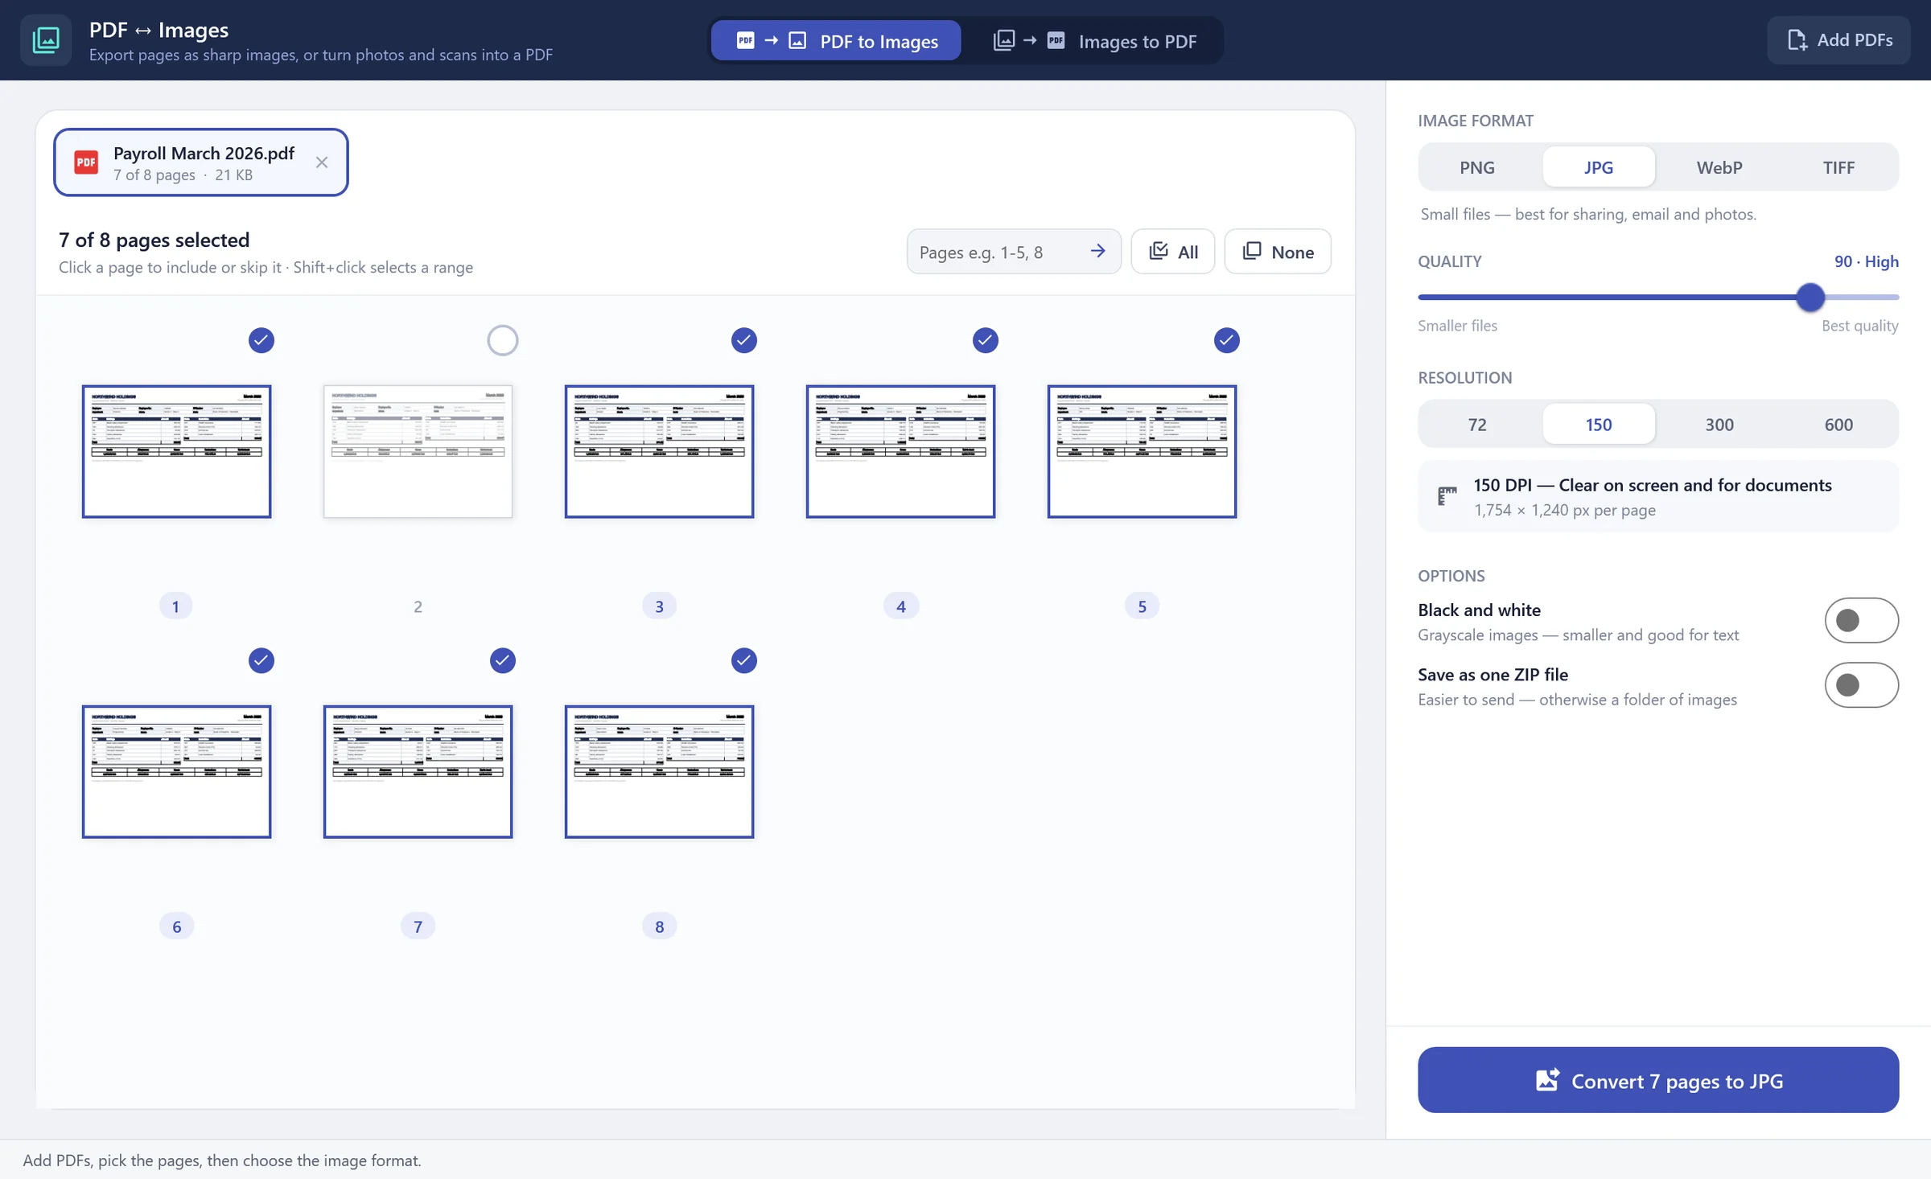Click the ruler icon beside 150 DPI info
This screenshot has width=1931, height=1179.
[1447, 496]
